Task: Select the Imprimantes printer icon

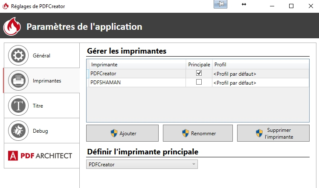Action: click(x=18, y=80)
